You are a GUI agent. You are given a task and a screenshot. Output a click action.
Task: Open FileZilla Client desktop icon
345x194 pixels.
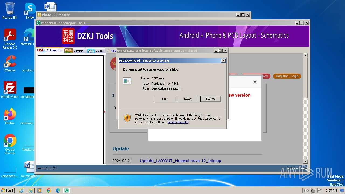10,90
